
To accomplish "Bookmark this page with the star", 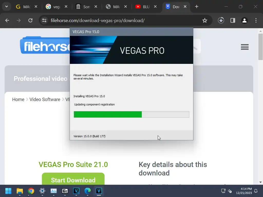I will (205, 21).
